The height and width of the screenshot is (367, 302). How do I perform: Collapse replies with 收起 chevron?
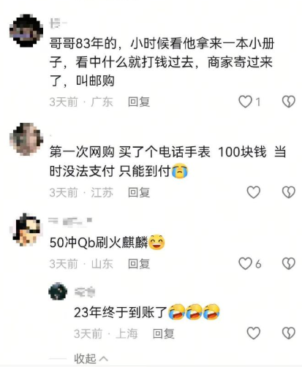click(91, 358)
